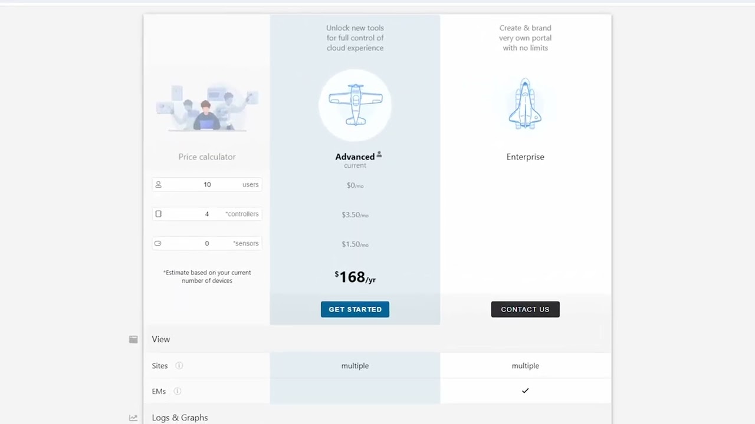Click the sensors count field showing 0
Viewport: 755px width, 424px height.
pyautogui.click(x=207, y=243)
